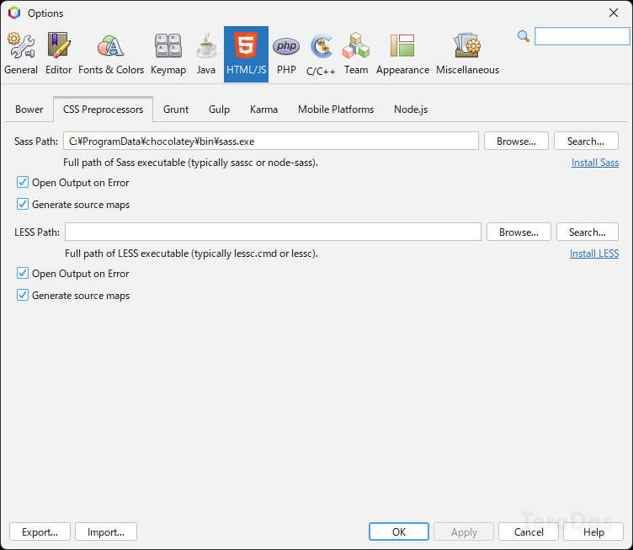Select the CSS Preprocessors tab
Screen dimensions: 633x550
(103, 109)
